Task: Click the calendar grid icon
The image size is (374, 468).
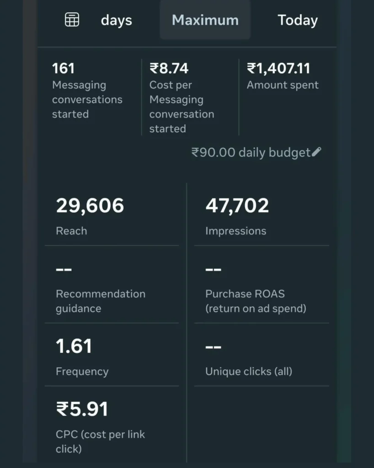Action: click(x=72, y=20)
